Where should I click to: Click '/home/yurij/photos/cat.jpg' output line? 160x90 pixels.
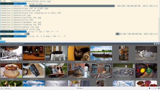15,15
